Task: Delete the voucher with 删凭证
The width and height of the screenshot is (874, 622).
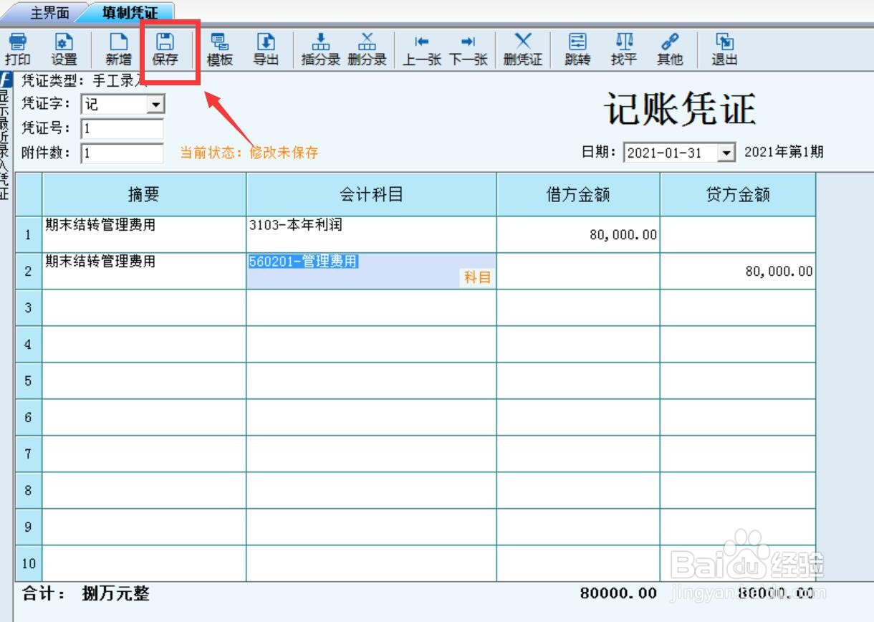Action: [523, 49]
